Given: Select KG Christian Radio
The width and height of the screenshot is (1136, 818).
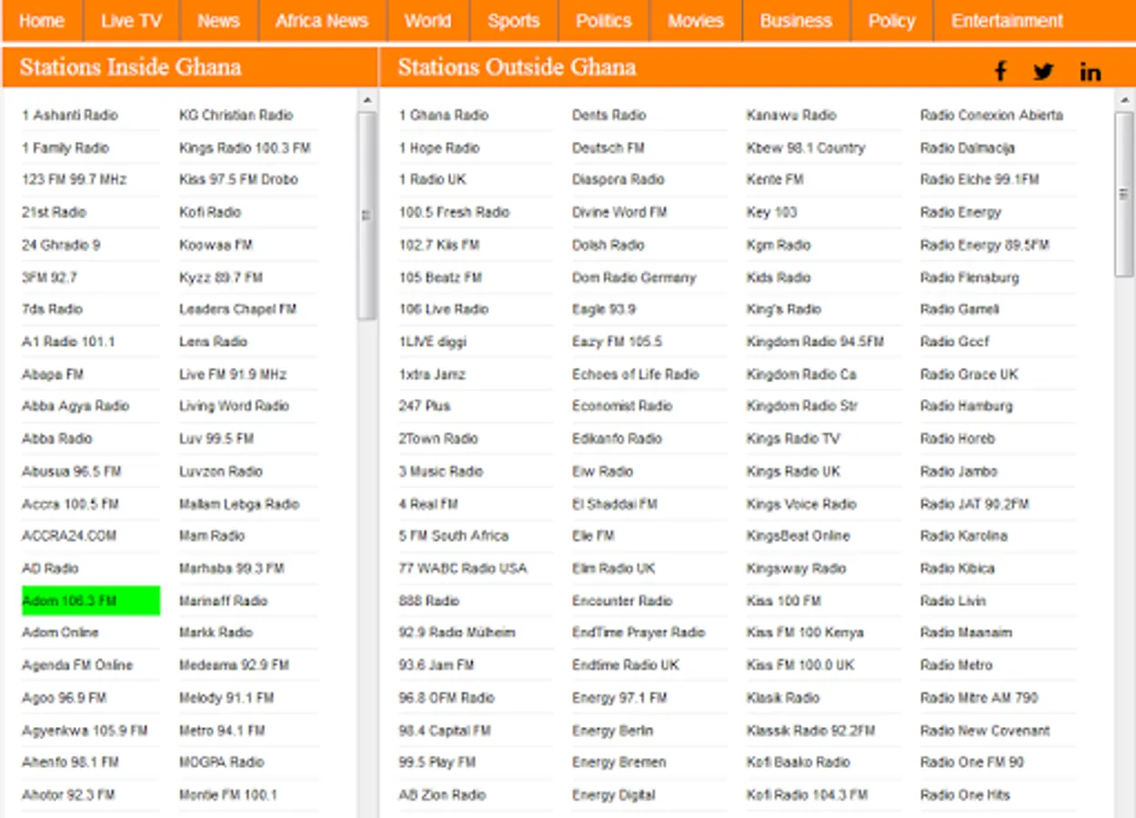Looking at the screenshot, I should (236, 115).
